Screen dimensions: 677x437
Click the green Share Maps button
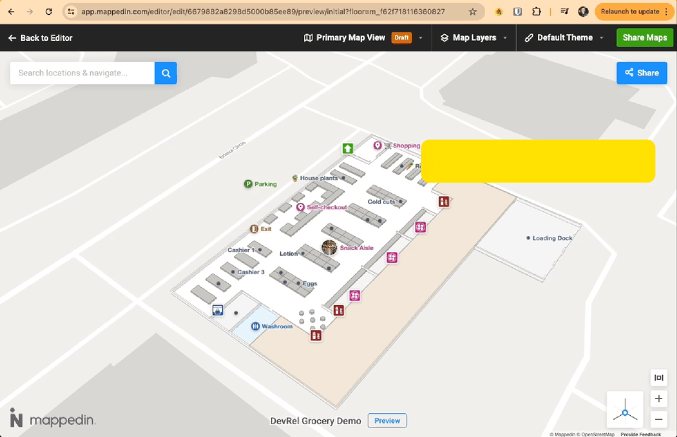(x=645, y=38)
